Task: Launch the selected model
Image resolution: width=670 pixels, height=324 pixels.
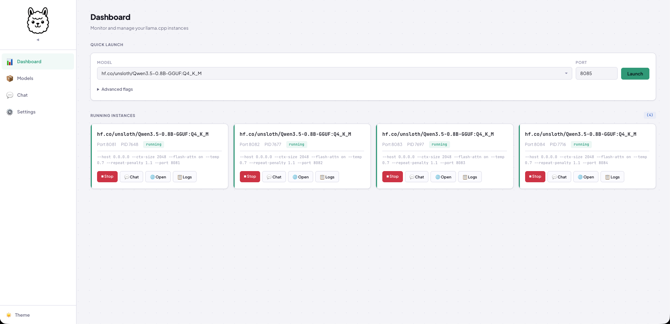Action: [635, 74]
